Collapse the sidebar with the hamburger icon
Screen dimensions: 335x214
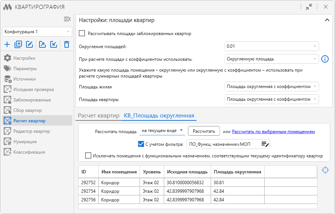coord(67,19)
